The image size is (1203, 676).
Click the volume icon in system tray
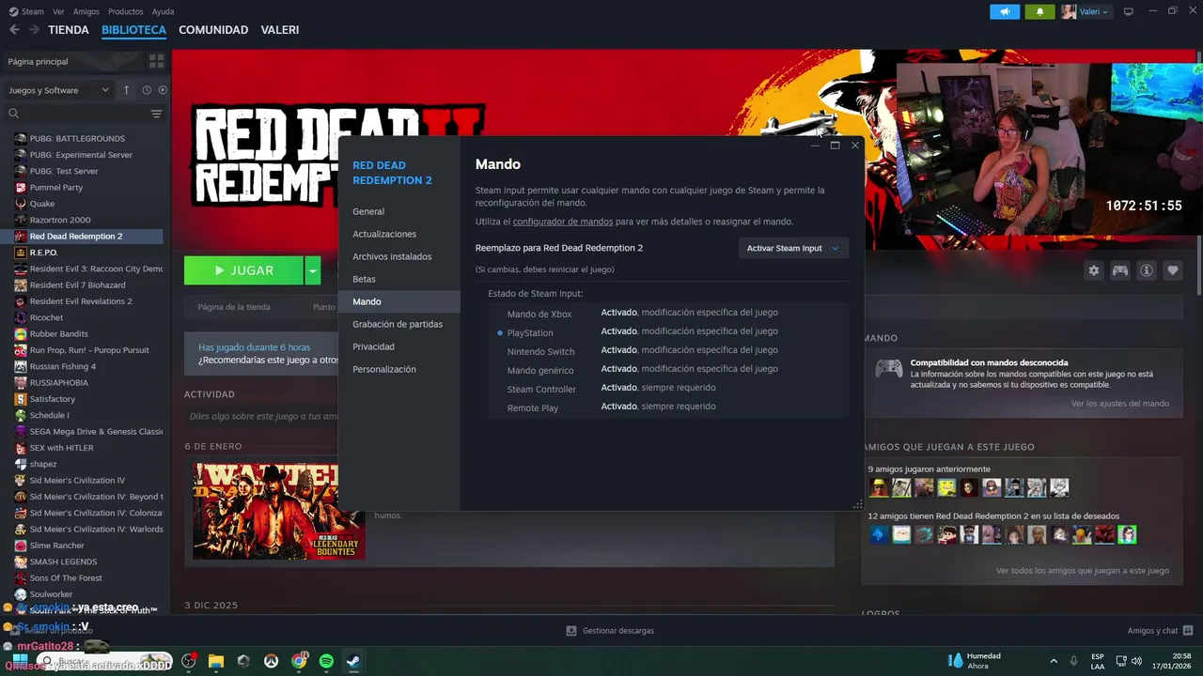pyautogui.click(x=1137, y=661)
